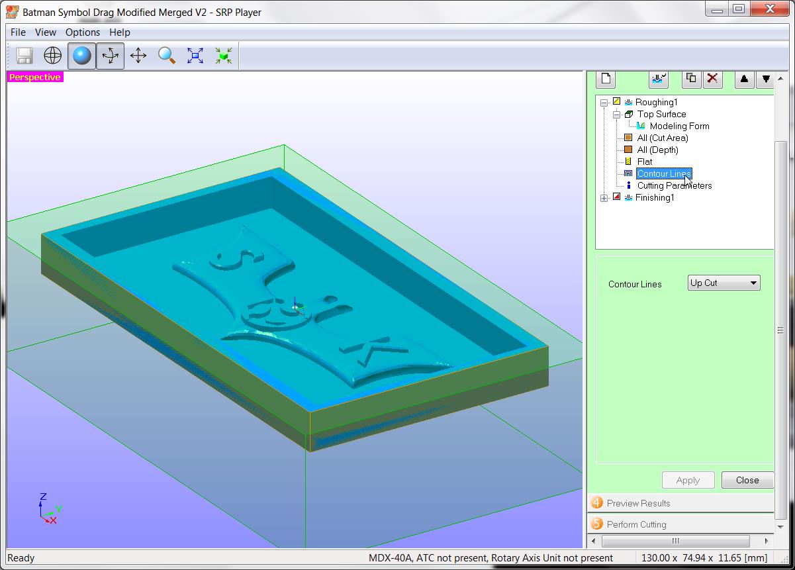Activate the rotate view tool
Image resolution: width=795 pixels, height=570 pixels.
click(x=110, y=56)
